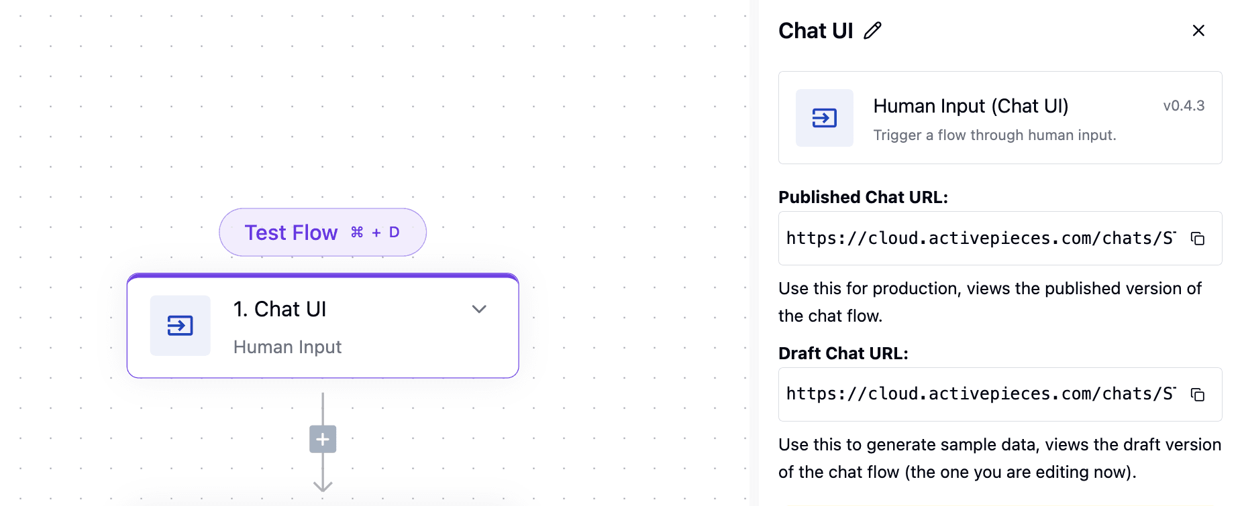Click the Published Chat URL field

(1000, 239)
